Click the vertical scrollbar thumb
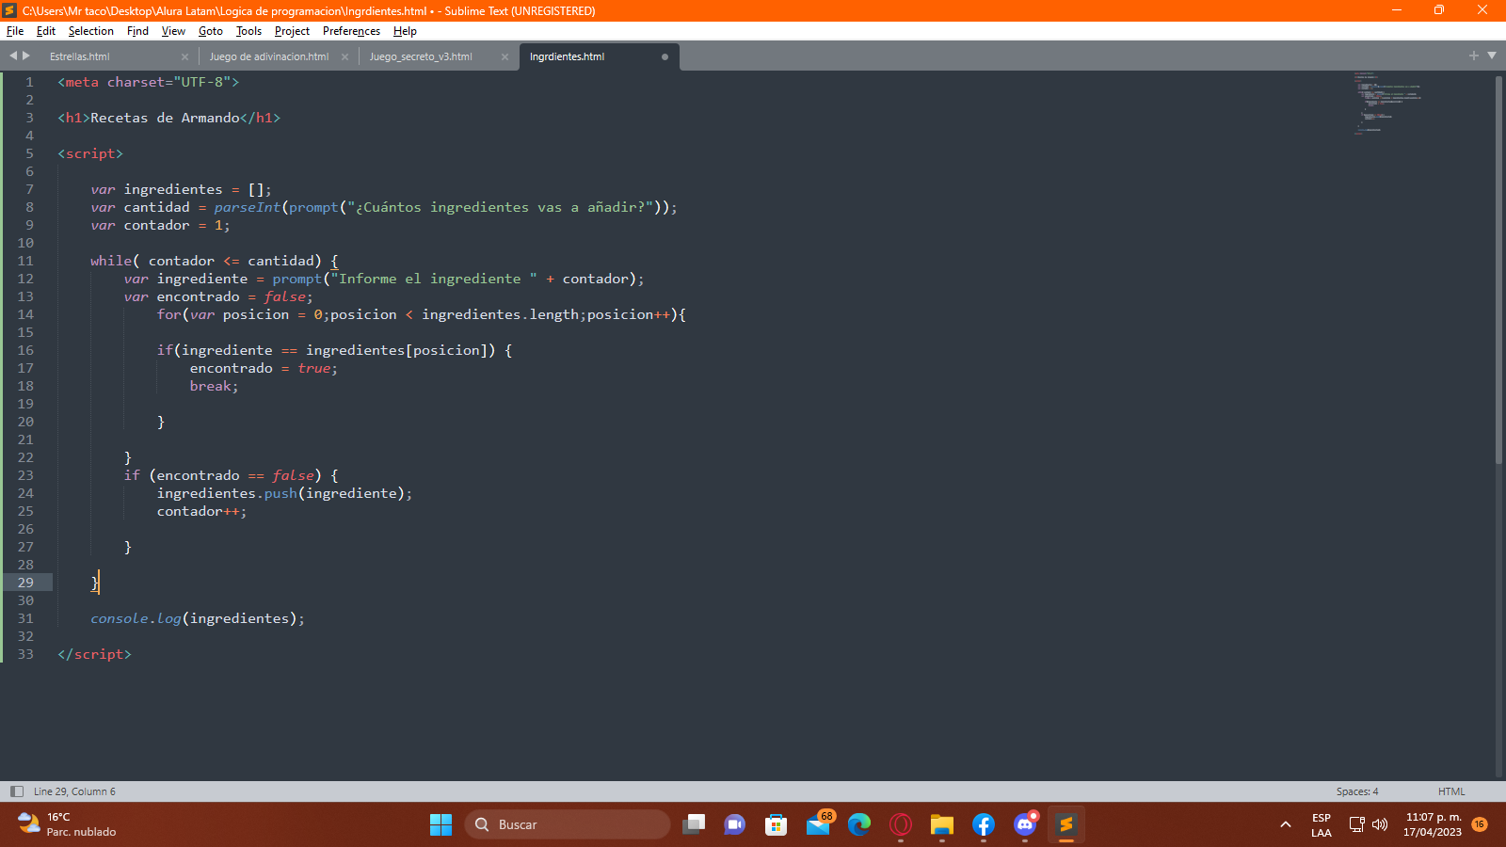The image size is (1506, 847). tap(1498, 270)
